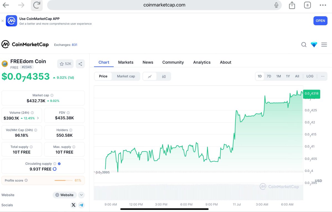Toggle LOG scale on chart

310,76
